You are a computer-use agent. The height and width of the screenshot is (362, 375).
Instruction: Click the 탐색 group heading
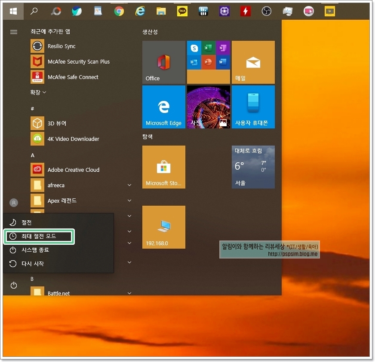click(148, 137)
